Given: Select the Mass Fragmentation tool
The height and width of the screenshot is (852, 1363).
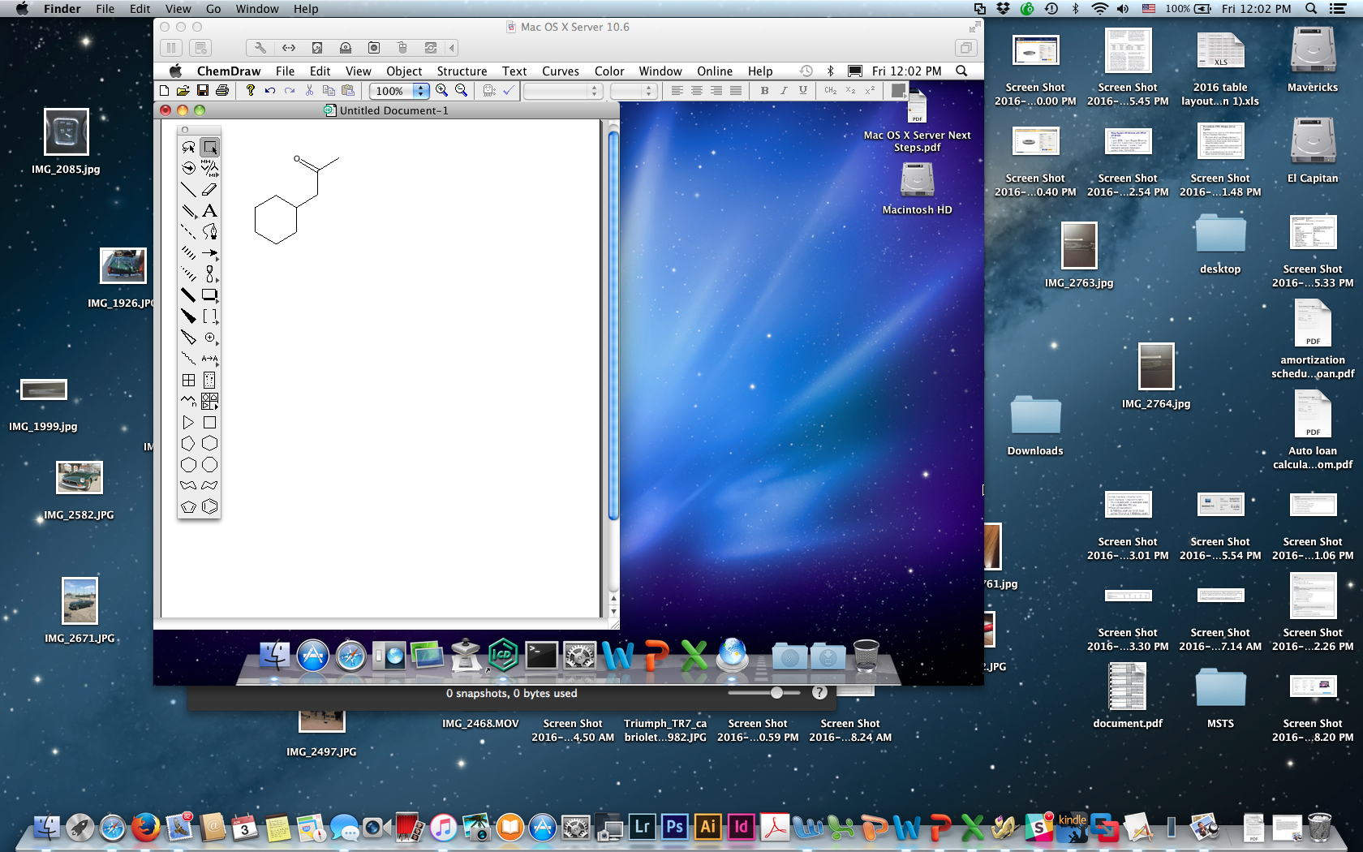Looking at the screenshot, I should 210,168.
